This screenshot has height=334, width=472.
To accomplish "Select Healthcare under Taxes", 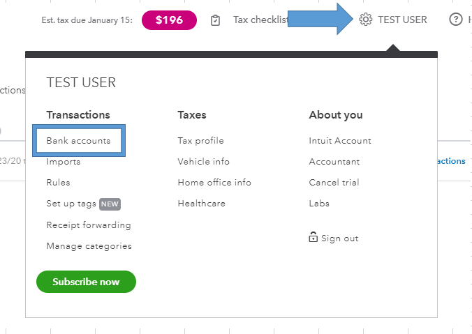I will 202,204.
